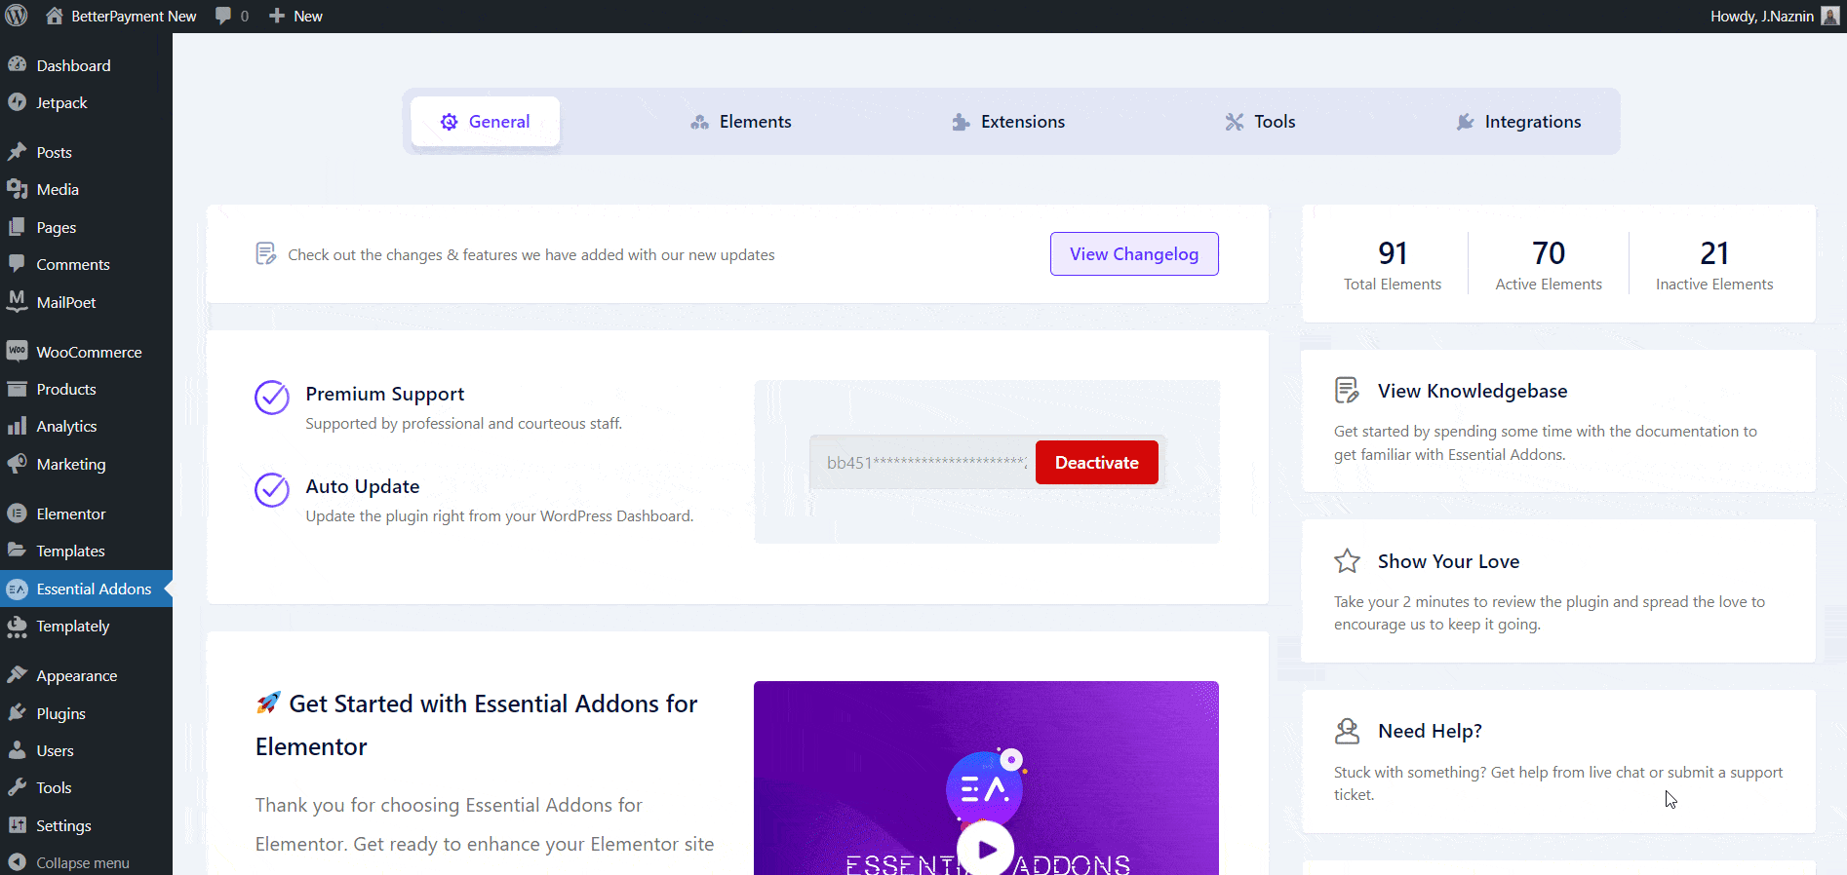Open the WooCommerce menu label

coord(89,352)
